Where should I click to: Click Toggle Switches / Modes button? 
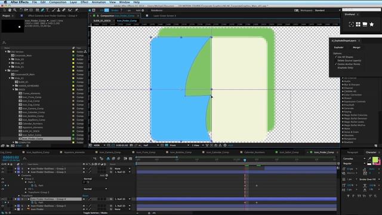click(95, 213)
